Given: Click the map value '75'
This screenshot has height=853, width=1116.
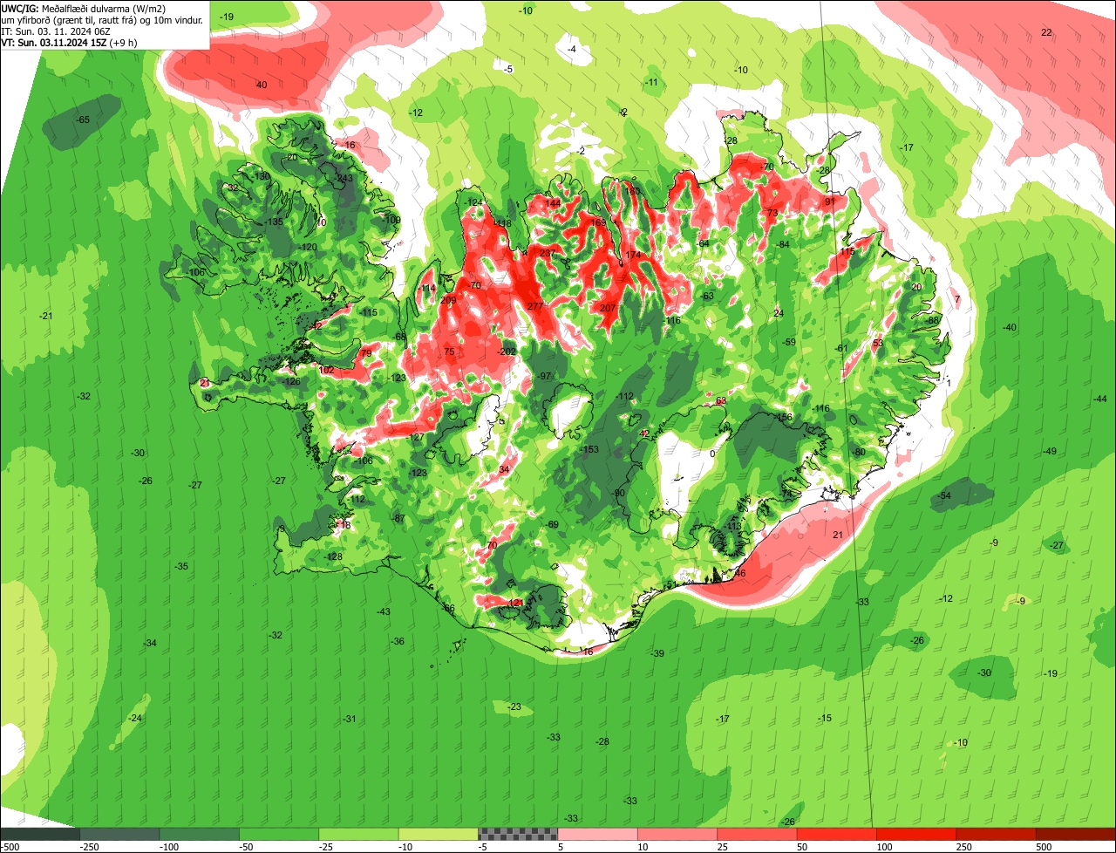Looking at the screenshot, I should [449, 351].
